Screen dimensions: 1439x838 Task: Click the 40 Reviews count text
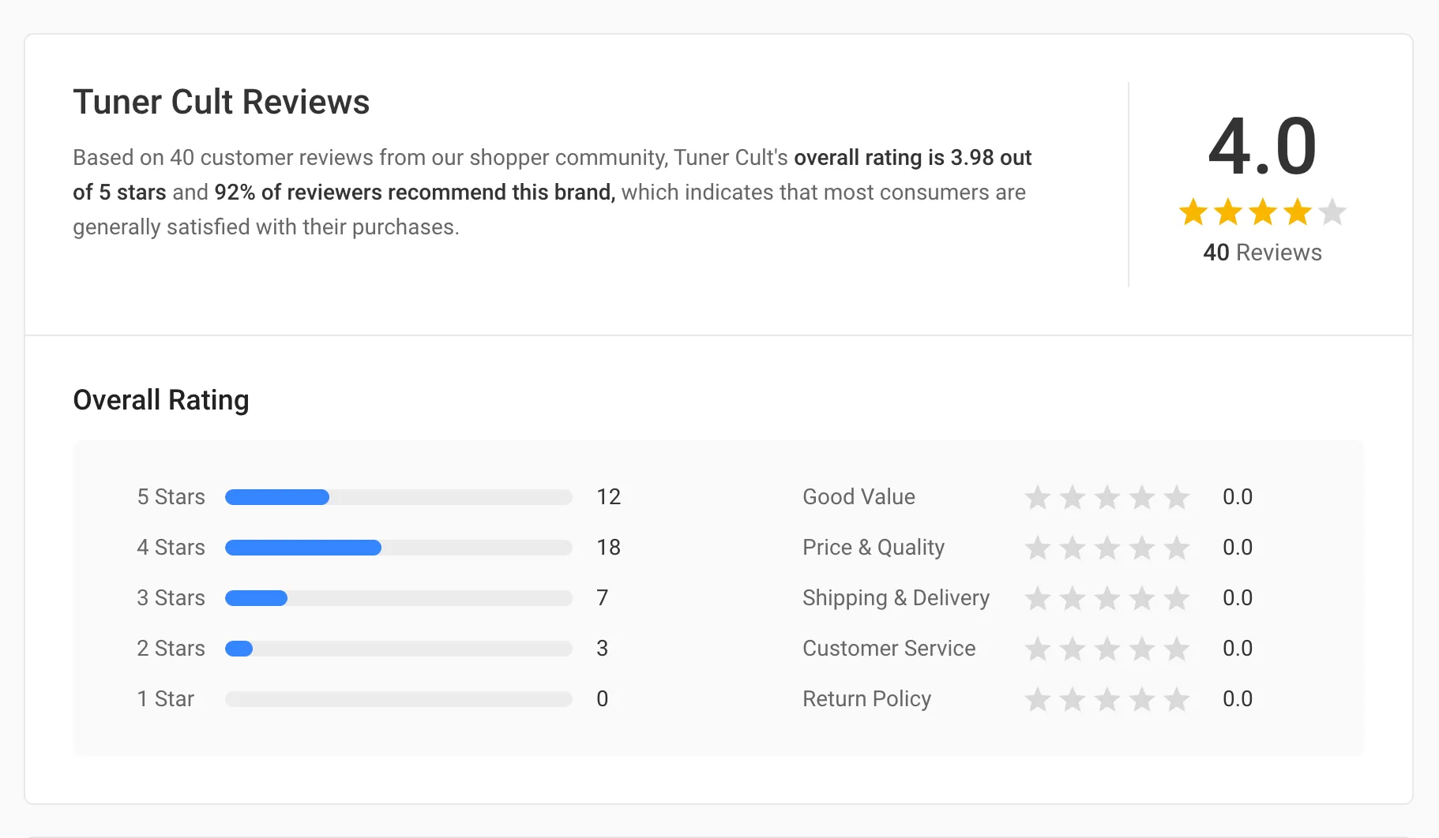click(x=1262, y=253)
